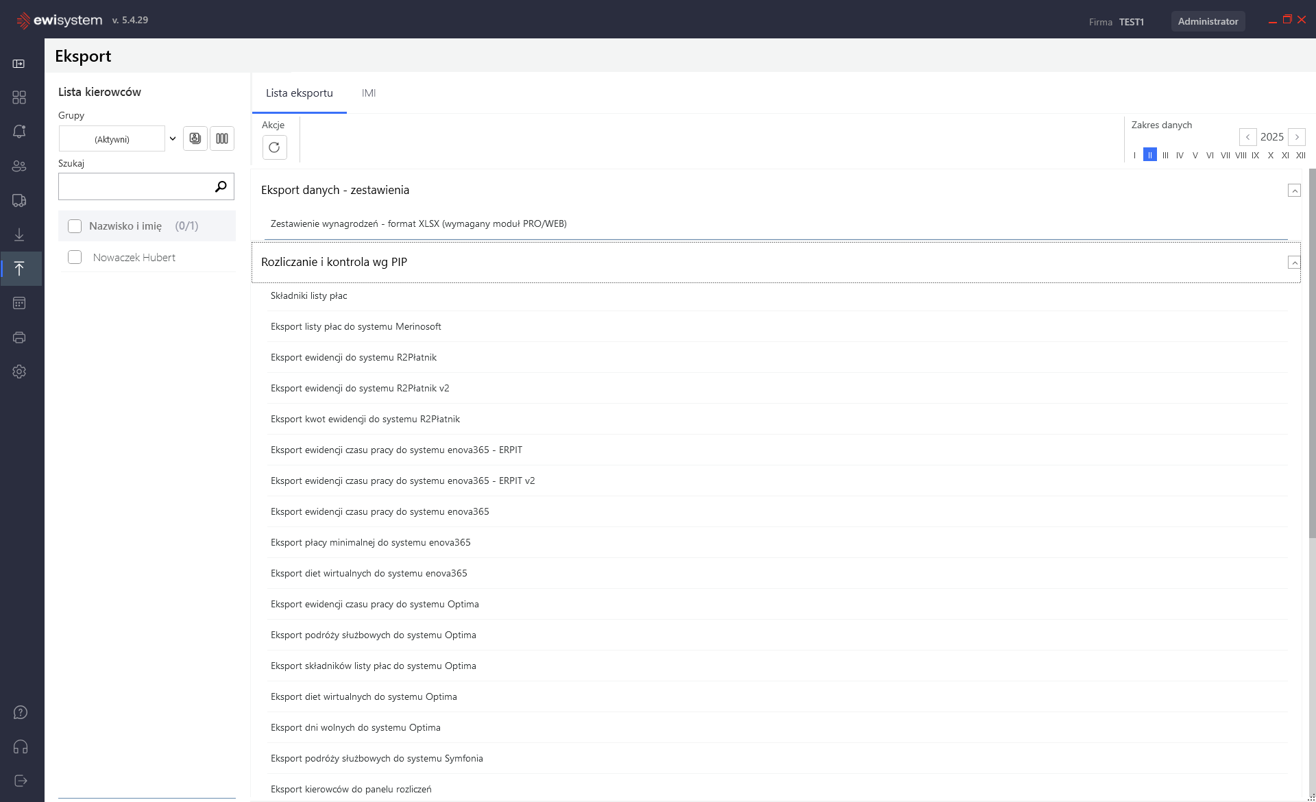Open Eksport ewidencji do systemu R2Płatnik
1316x802 pixels.
point(777,357)
